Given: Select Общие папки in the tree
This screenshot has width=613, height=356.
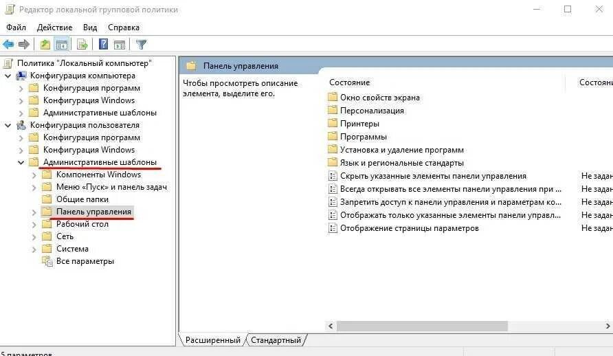Looking at the screenshot, I should click(82, 199).
